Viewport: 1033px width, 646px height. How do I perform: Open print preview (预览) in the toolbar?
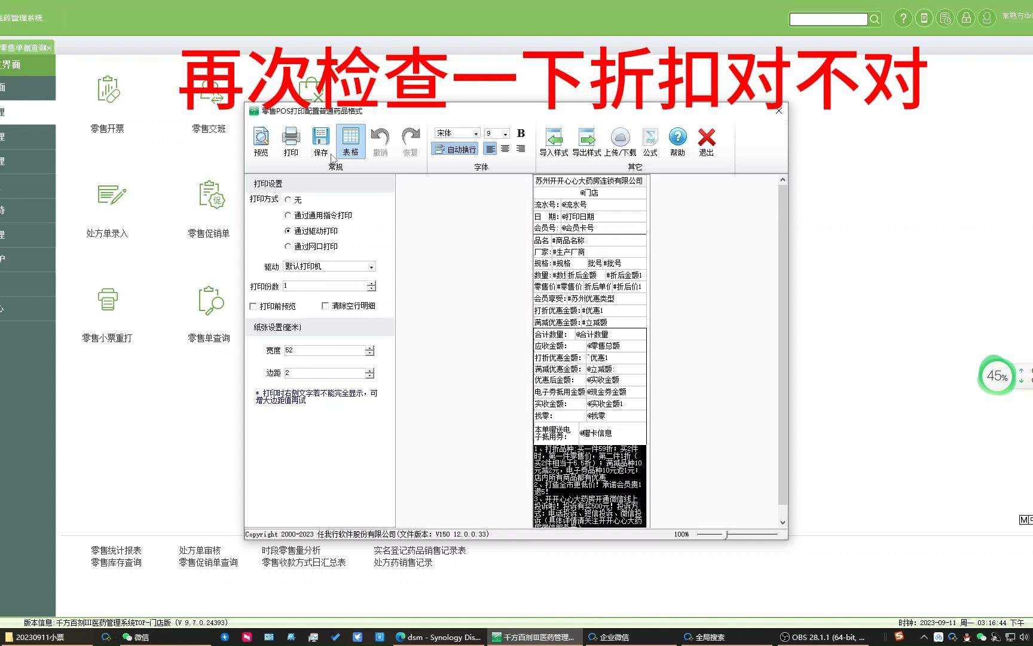pyautogui.click(x=261, y=142)
